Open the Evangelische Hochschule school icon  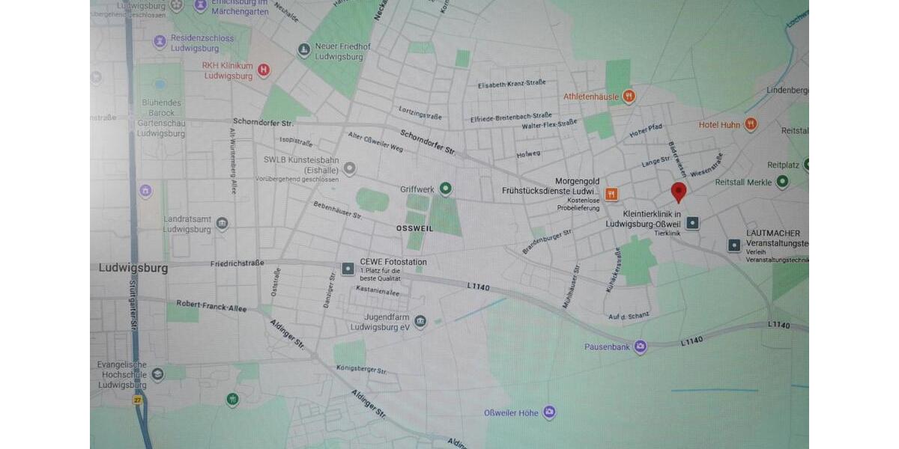tap(157, 374)
